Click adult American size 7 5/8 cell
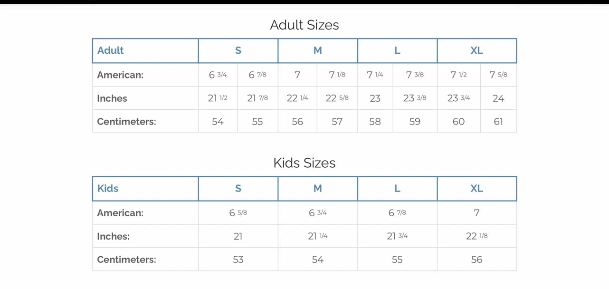The height and width of the screenshot is (289, 609). [498, 75]
